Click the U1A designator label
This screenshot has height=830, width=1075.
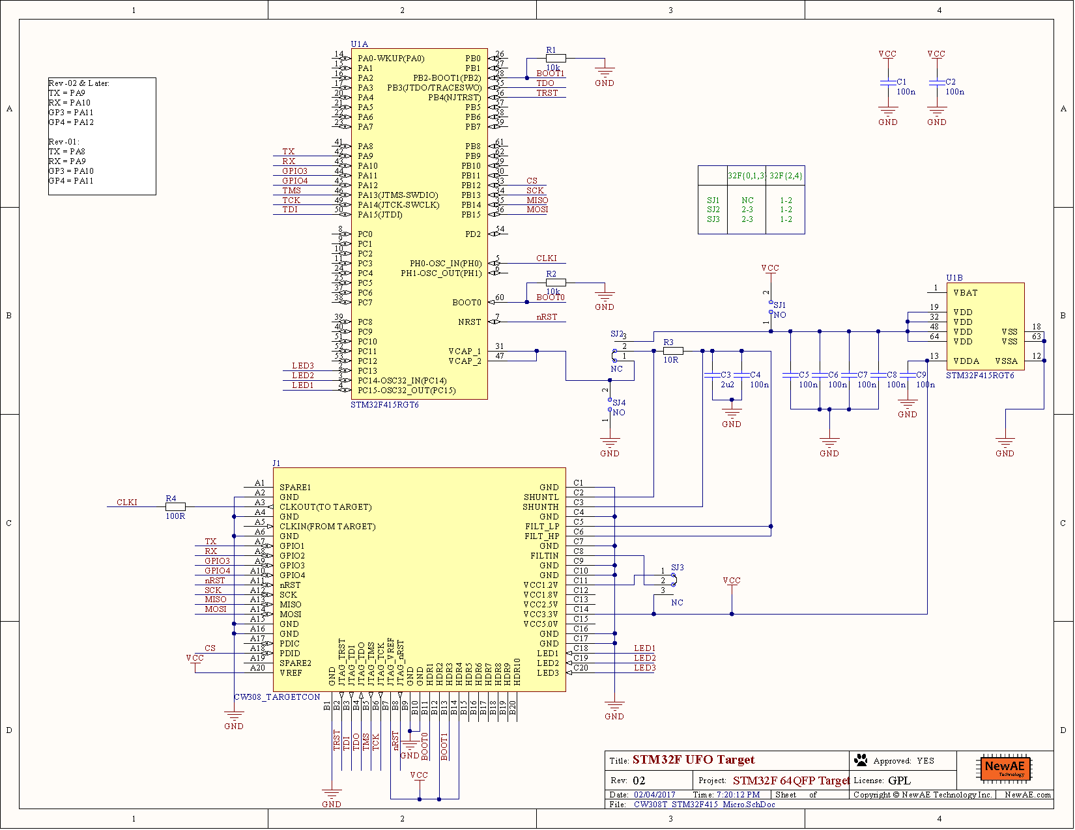360,44
